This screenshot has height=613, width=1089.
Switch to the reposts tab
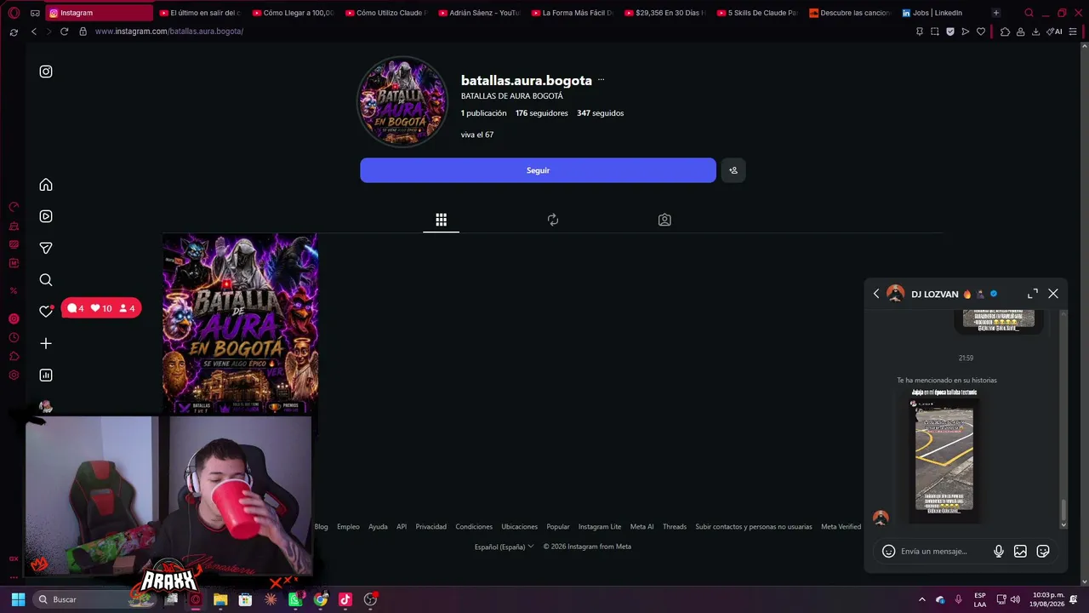click(x=553, y=220)
